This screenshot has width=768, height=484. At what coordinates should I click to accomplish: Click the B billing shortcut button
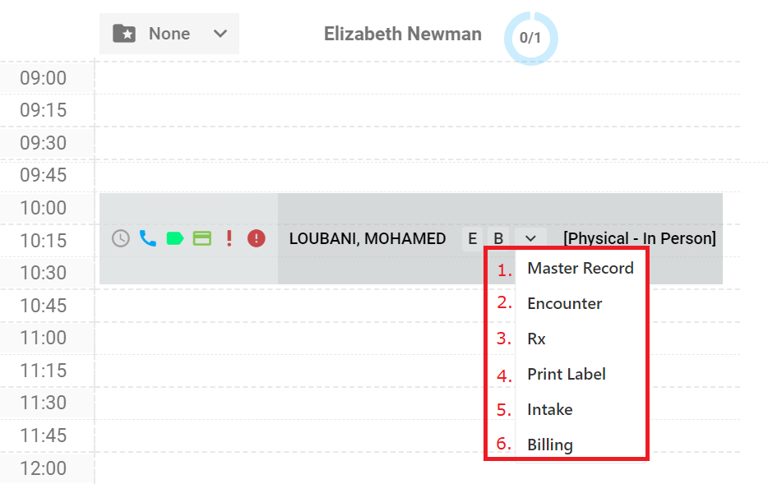point(498,239)
